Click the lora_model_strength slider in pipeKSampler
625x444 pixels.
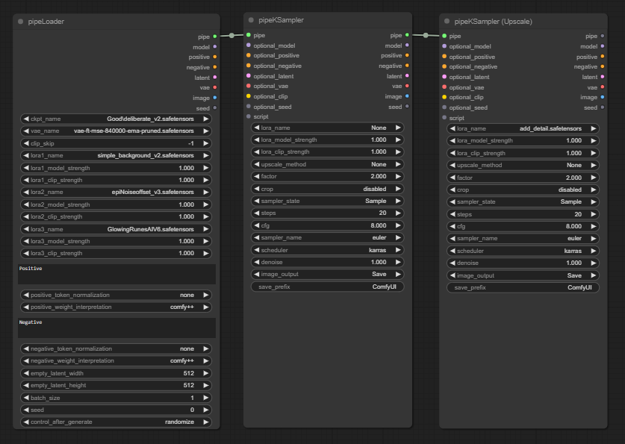tap(327, 140)
